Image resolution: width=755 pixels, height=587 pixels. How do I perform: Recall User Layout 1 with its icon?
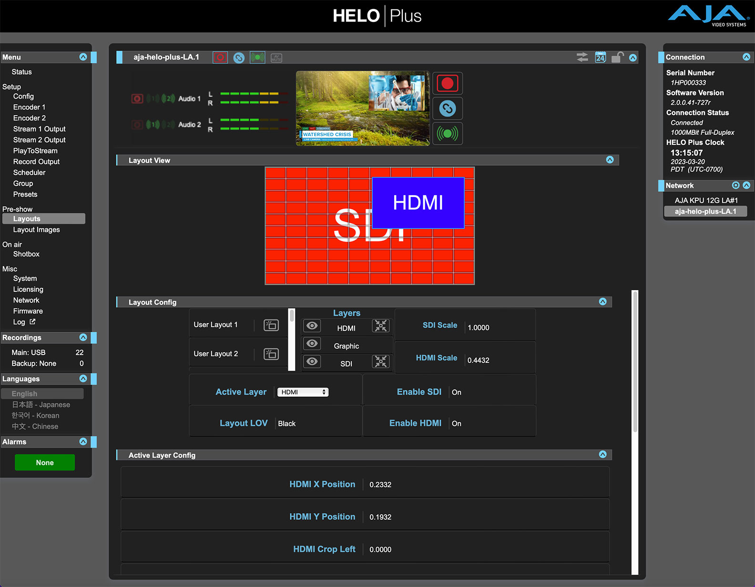(x=271, y=325)
